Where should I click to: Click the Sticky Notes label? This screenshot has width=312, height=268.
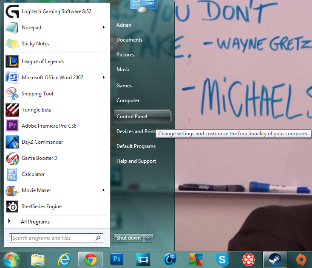pyautogui.click(x=35, y=44)
